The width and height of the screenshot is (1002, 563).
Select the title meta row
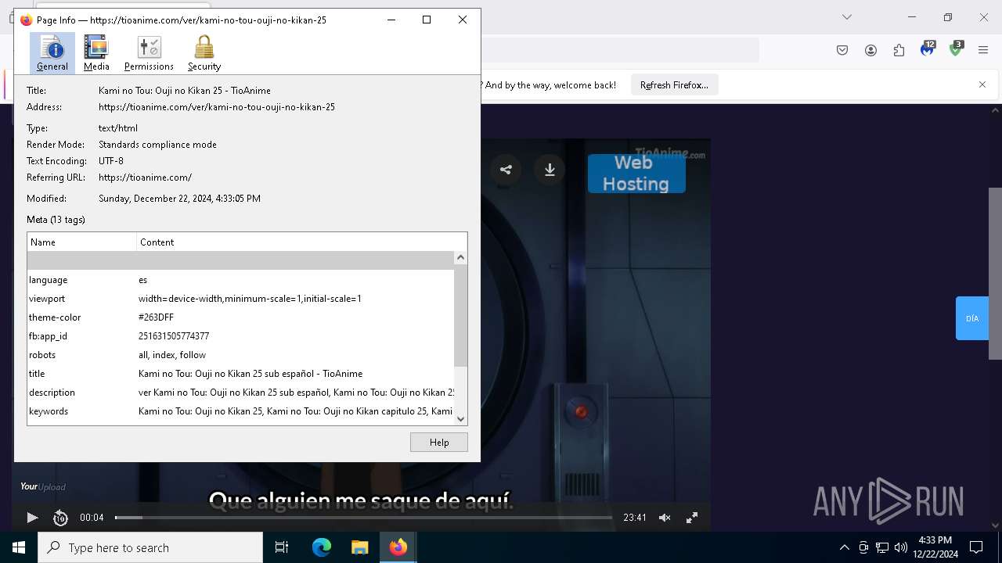click(x=240, y=374)
